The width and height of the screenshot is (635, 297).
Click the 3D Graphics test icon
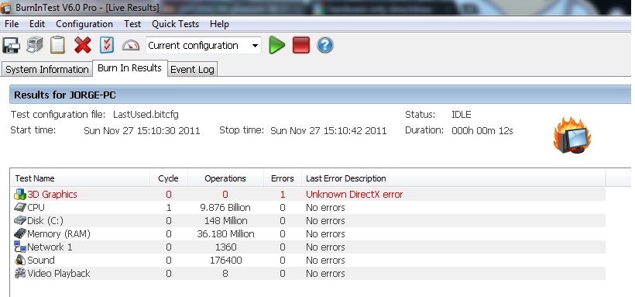(x=20, y=195)
